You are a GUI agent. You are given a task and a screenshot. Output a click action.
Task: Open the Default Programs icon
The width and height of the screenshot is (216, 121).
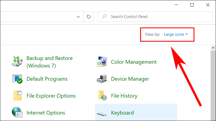(x=18, y=79)
